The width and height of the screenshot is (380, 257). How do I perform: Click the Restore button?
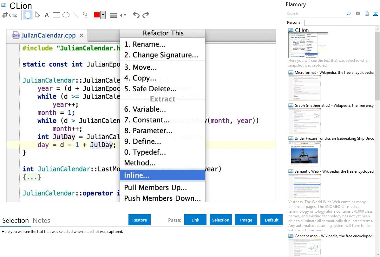click(x=140, y=220)
